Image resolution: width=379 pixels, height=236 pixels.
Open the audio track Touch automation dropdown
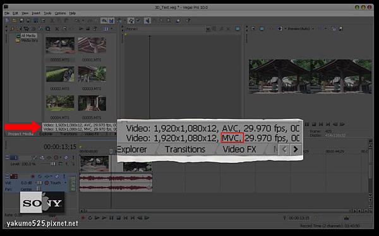tap(65, 183)
